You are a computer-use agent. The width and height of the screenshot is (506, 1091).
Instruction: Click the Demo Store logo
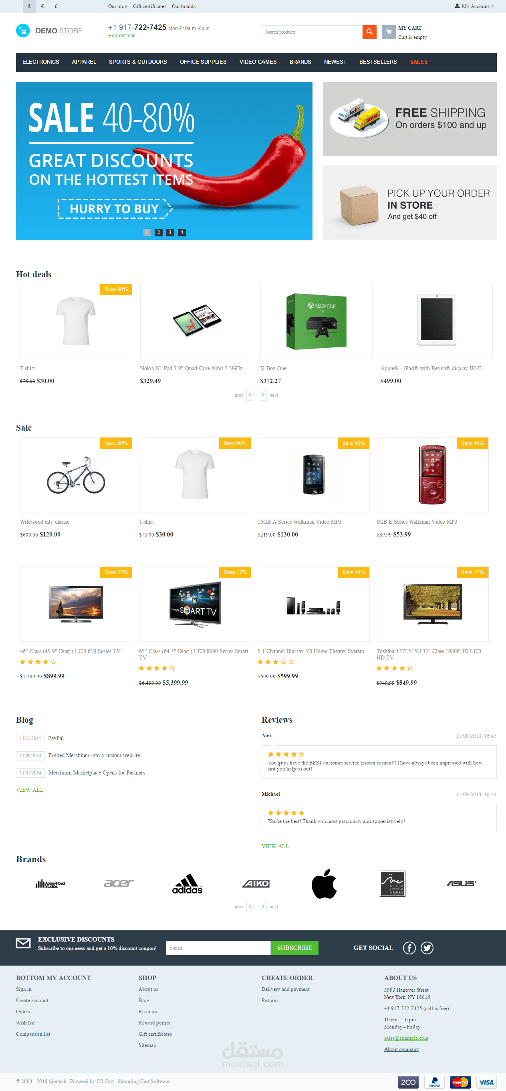(49, 31)
